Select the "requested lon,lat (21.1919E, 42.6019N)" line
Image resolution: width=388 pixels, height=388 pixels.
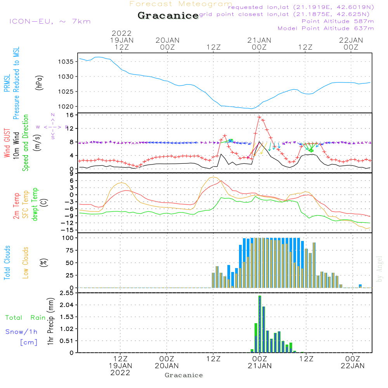click(x=301, y=7)
